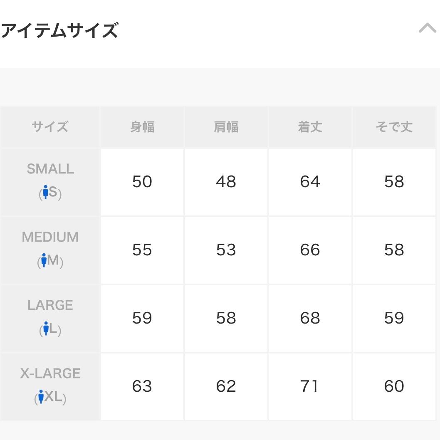
Task: Click the LARGE length value 68
Action: (x=310, y=318)
